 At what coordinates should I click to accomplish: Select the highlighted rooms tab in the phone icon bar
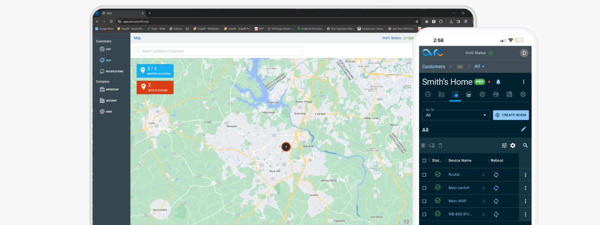[x=455, y=94]
